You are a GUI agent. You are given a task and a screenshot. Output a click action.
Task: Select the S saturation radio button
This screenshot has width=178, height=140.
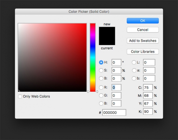[101, 71]
